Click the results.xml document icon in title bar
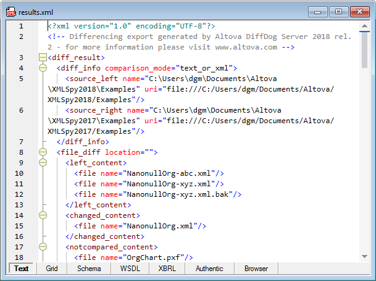This screenshot has height=281, width=376. (10, 12)
